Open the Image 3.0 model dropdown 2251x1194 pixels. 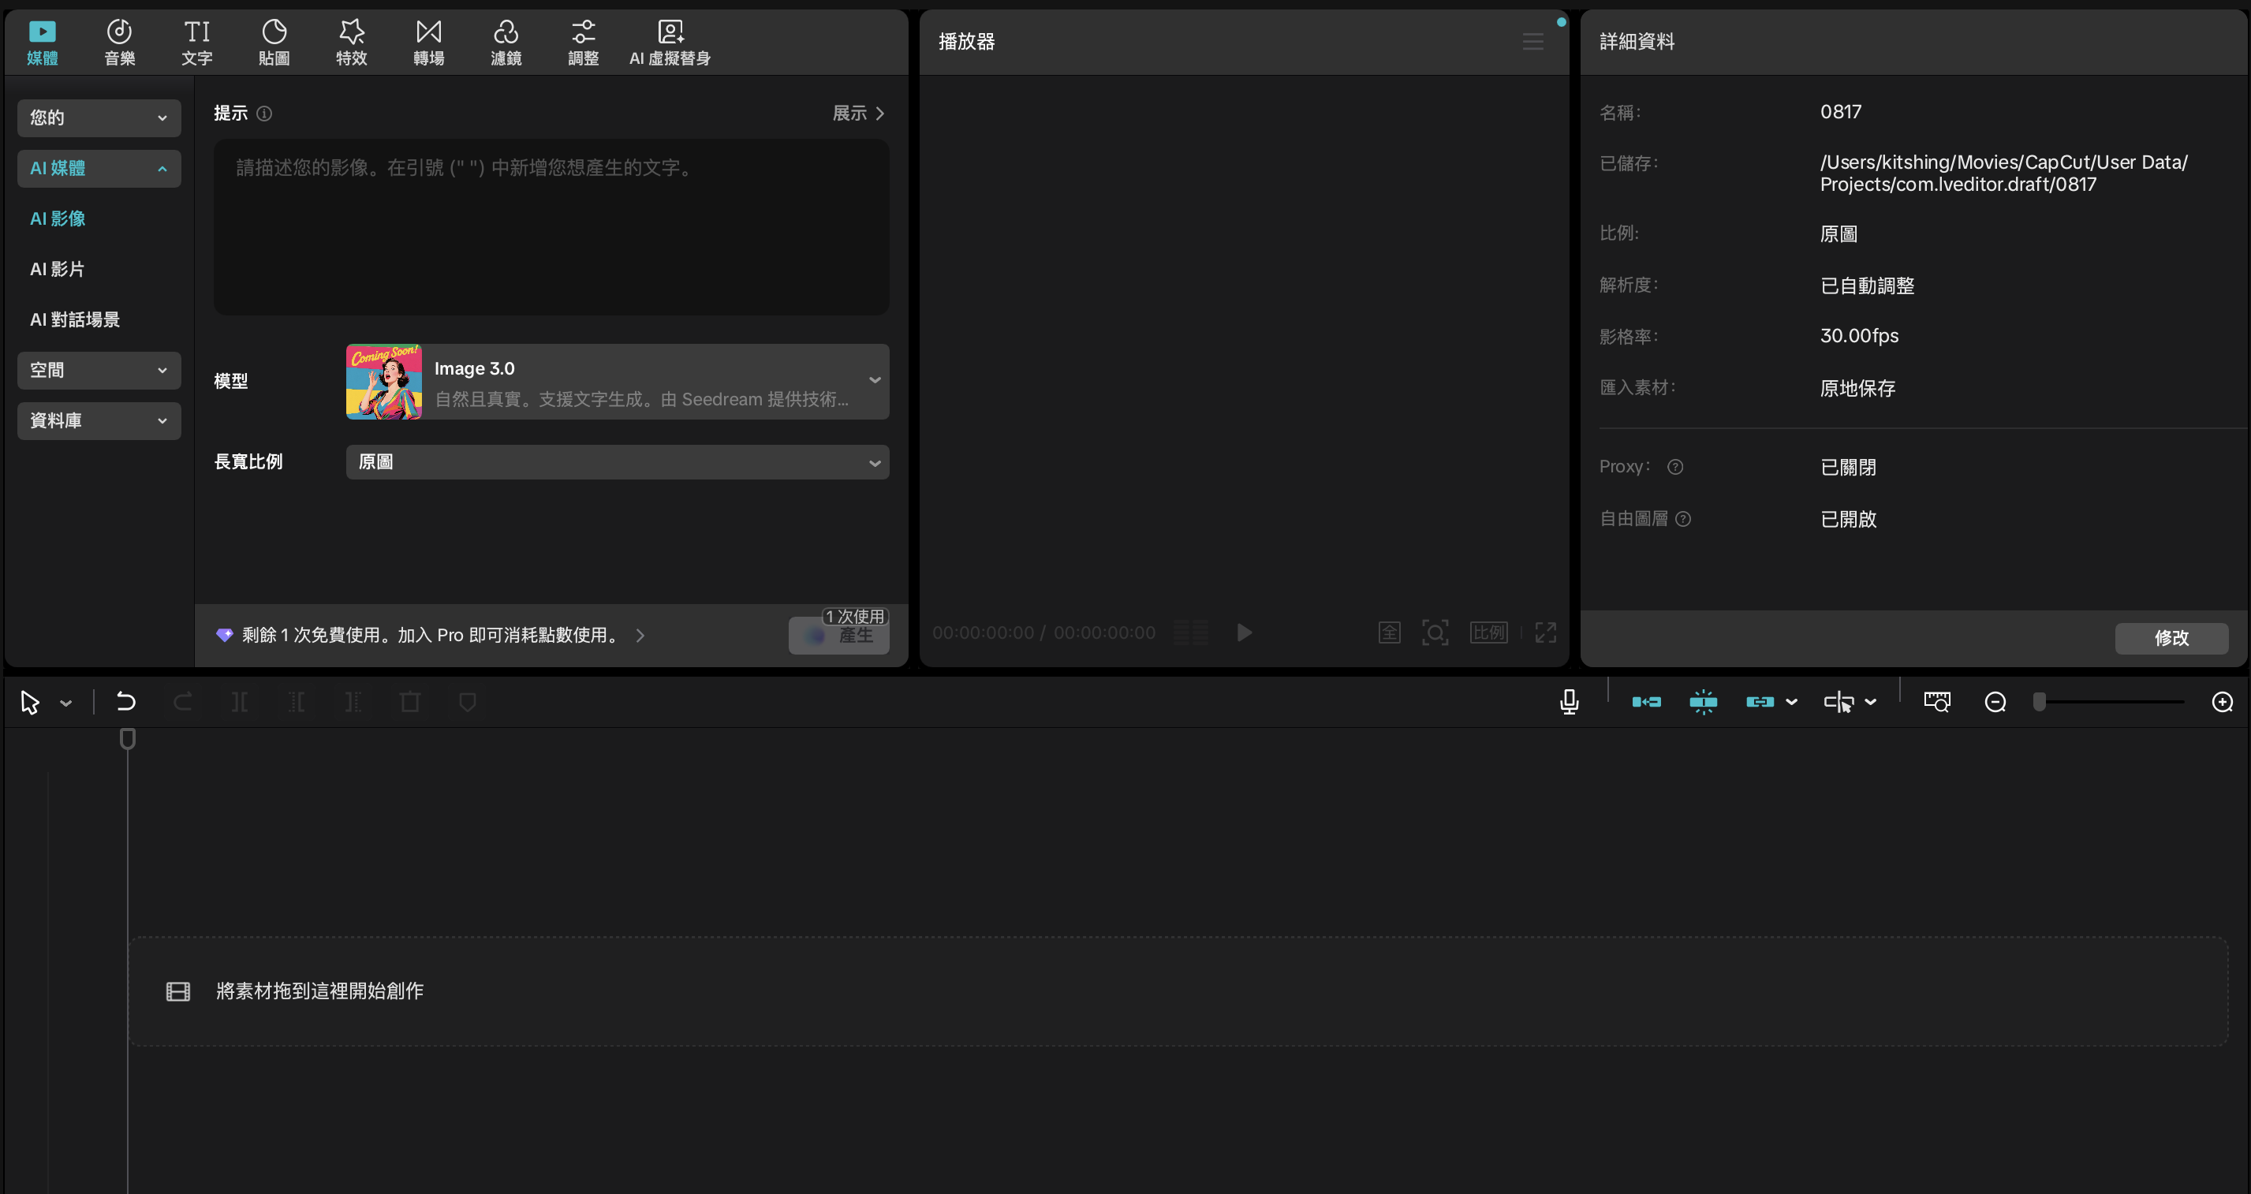coord(617,382)
